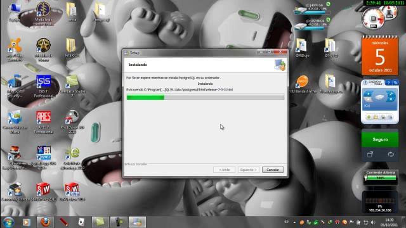This screenshot has height=228, width=406.
Task: Click the green Seguro security gadget
Action: click(380, 139)
